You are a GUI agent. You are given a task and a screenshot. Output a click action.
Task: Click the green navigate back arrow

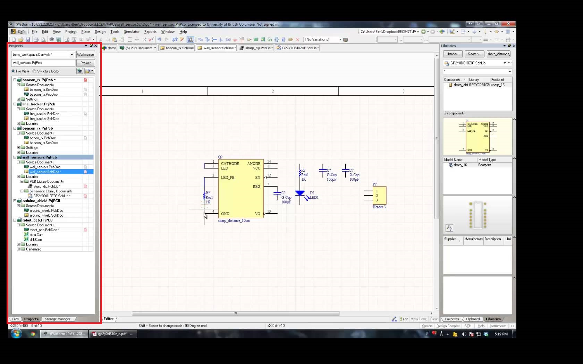point(423,32)
